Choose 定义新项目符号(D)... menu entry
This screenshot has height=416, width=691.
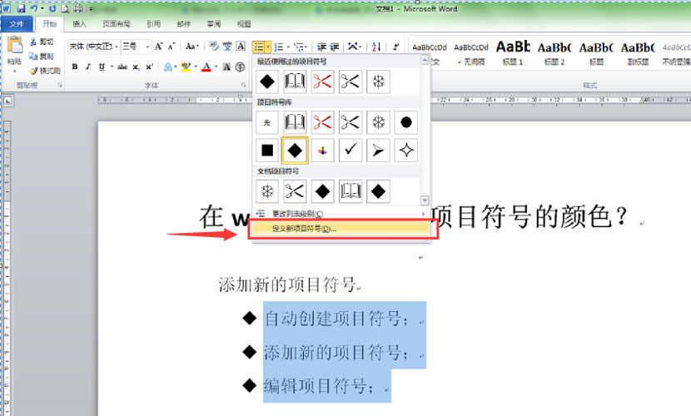tap(341, 229)
